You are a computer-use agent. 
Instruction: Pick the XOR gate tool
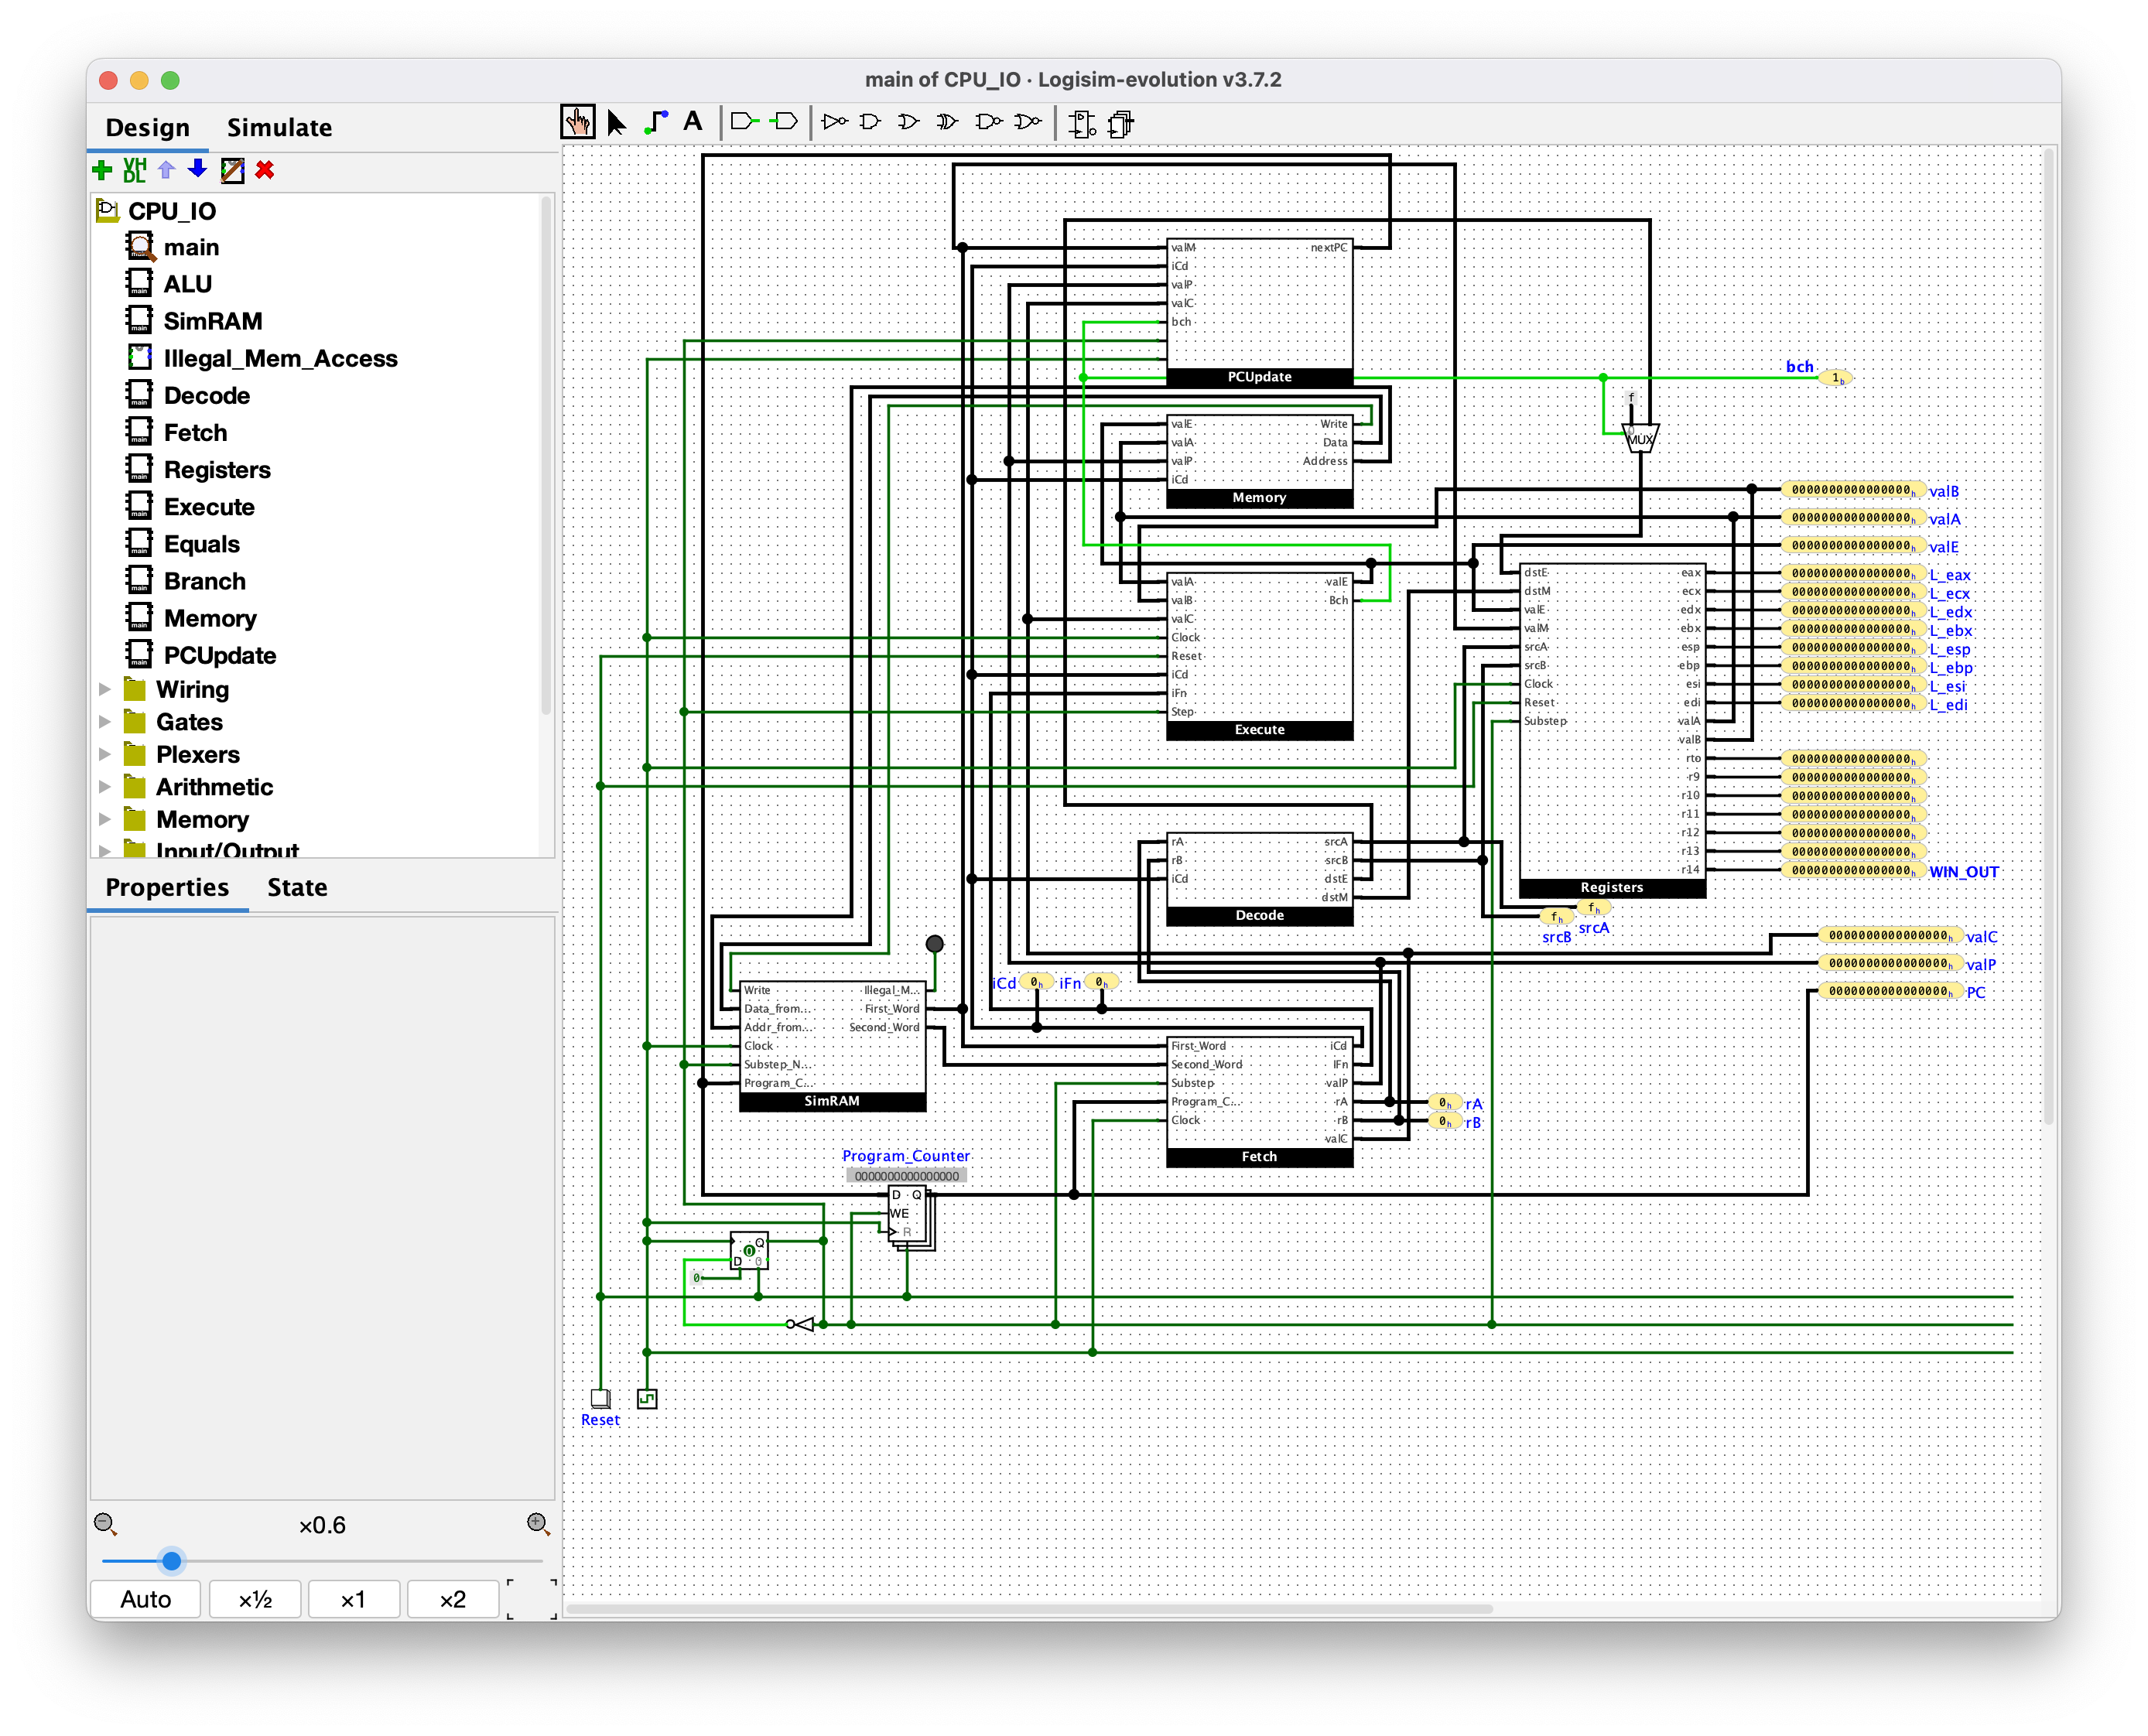(946, 122)
